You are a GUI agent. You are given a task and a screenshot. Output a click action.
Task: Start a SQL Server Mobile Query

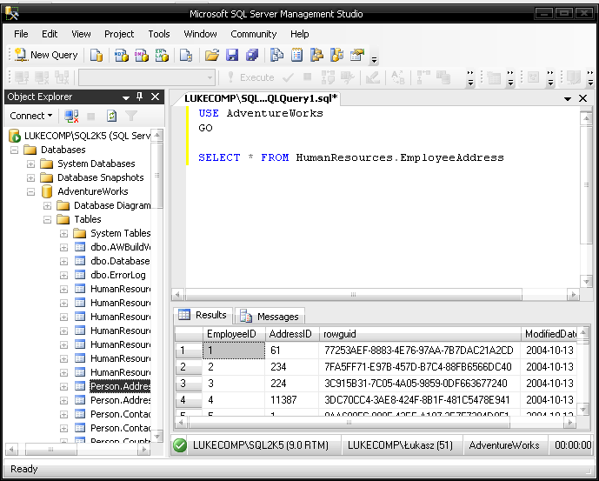tap(186, 55)
